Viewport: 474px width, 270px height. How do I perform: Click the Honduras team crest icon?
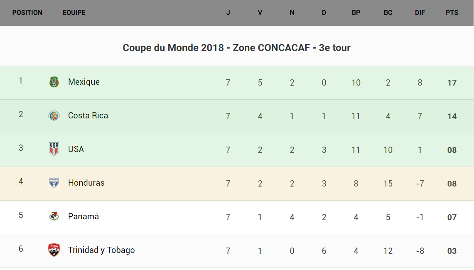[x=54, y=183]
